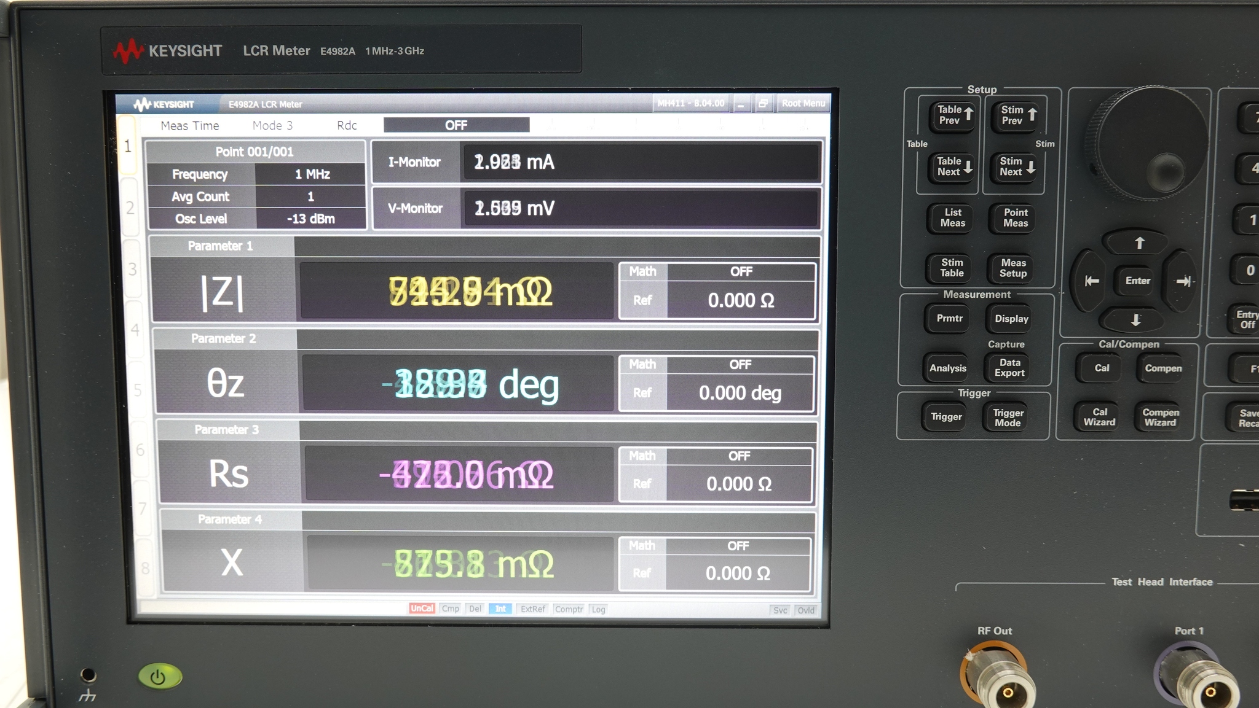The height and width of the screenshot is (708, 1259).
Task: Toggle Math OFF for Parameter 2 θz
Action: coord(741,364)
